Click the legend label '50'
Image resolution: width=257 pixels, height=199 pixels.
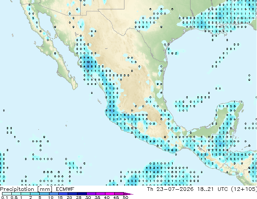(125, 197)
